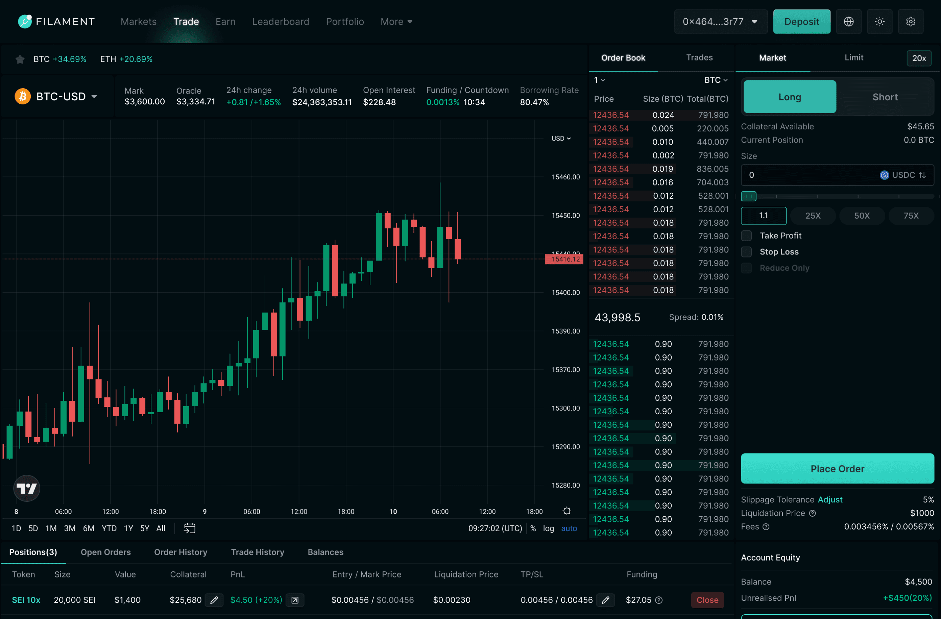Switch to the Trades tab
941x619 pixels.
point(699,58)
